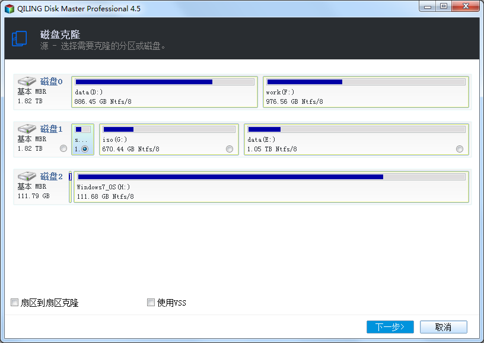Select the tiny unlabeled partition on 磁盘2
The width and height of the screenshot is (484, 343).
coord(70,187)
